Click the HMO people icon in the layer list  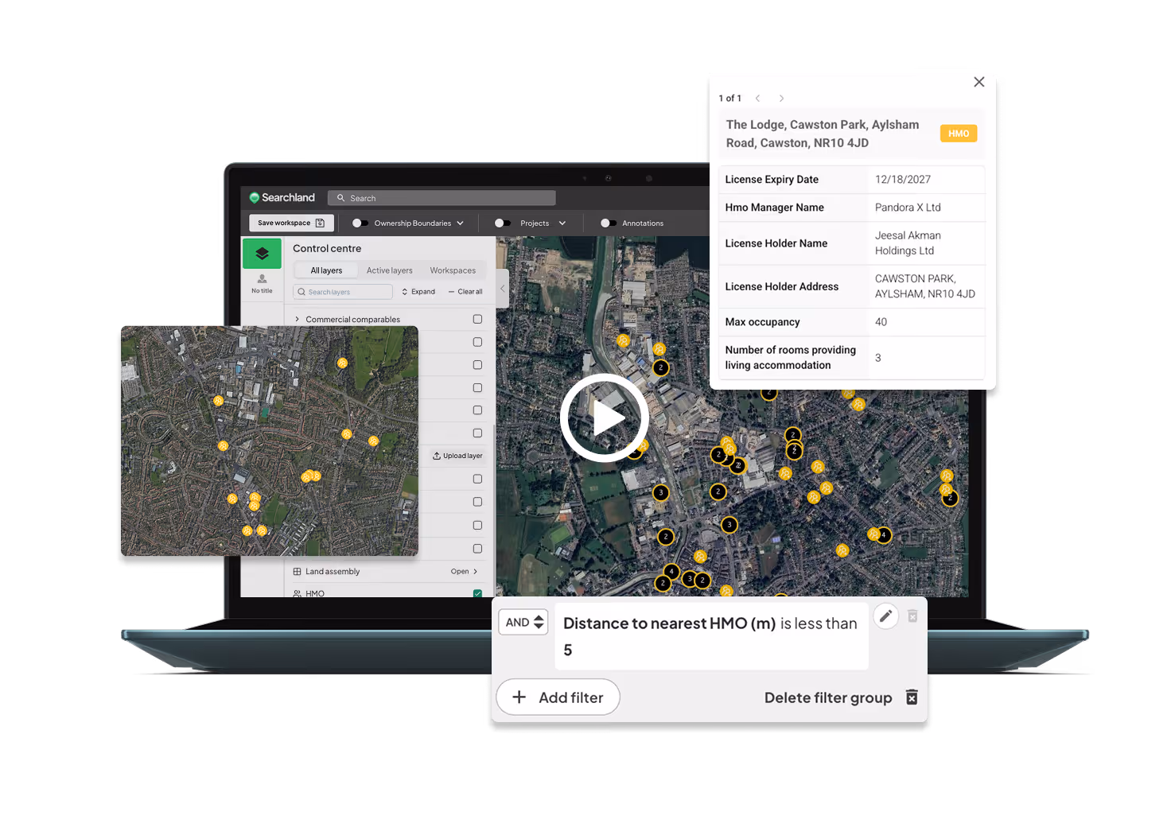[297, 593]
